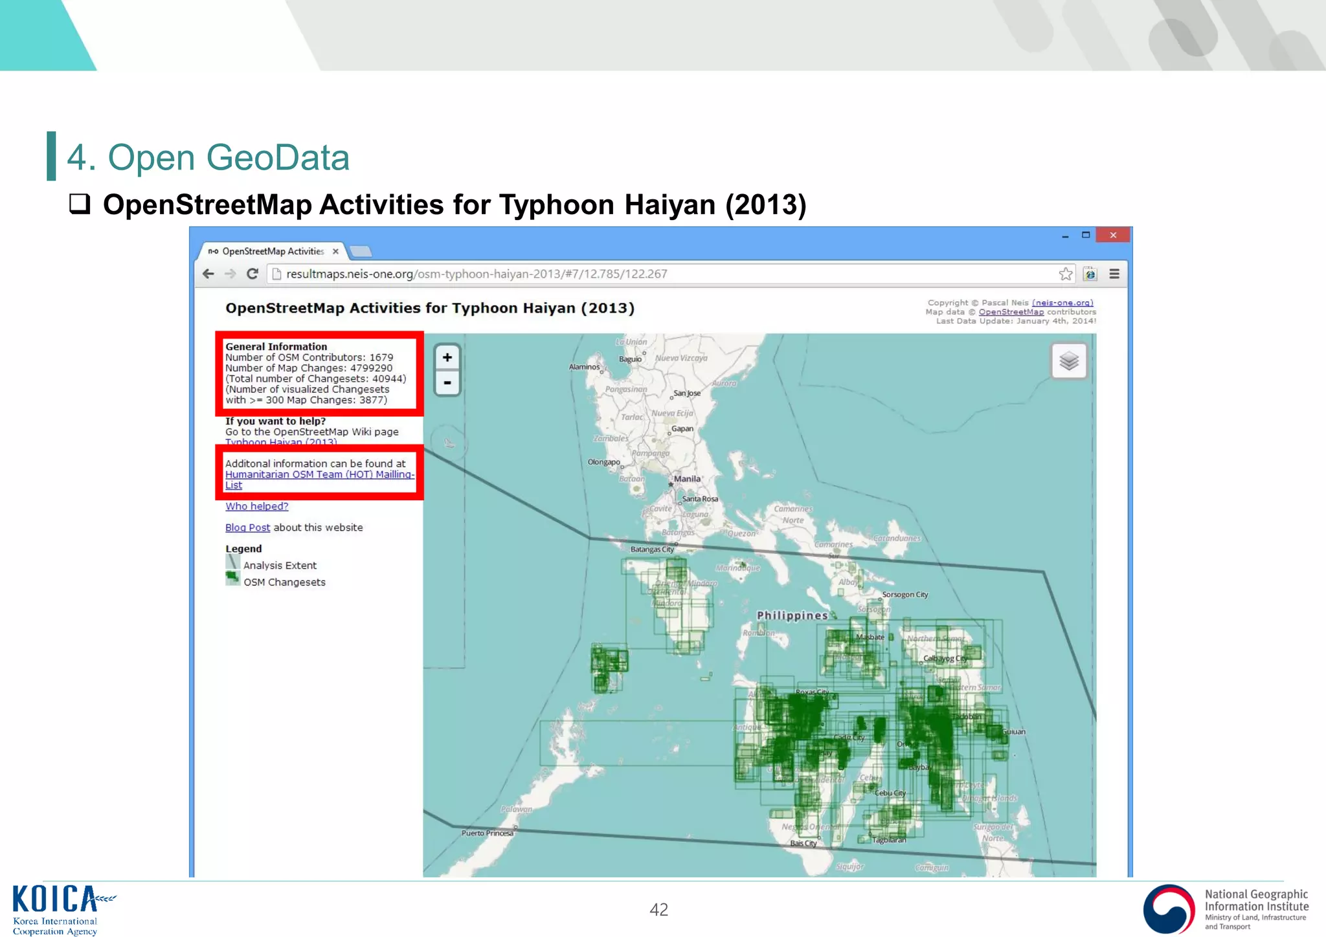Screen dimensions: 1326x937
Task: Open the Who helped? link
Action: pyautogui.click(x=256, y=506)
